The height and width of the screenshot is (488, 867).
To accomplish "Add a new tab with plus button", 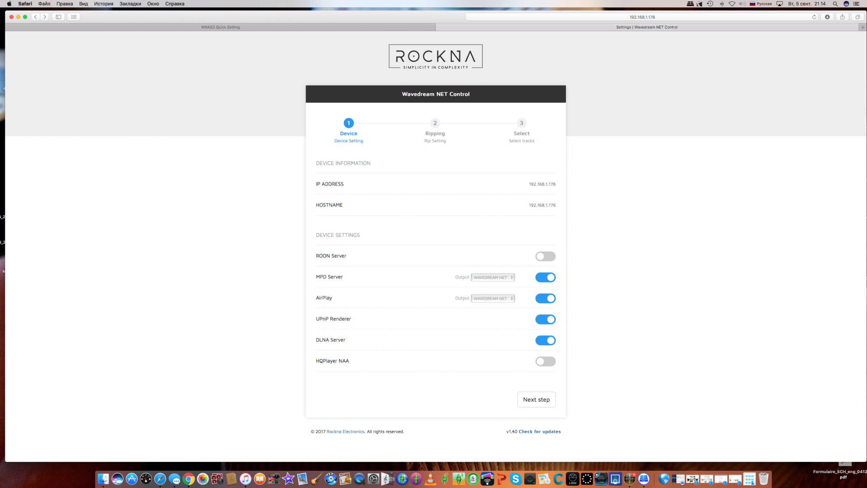I will coord(862,27).
